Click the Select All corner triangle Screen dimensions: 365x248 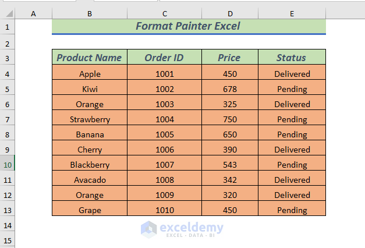(x=7, y=13)
